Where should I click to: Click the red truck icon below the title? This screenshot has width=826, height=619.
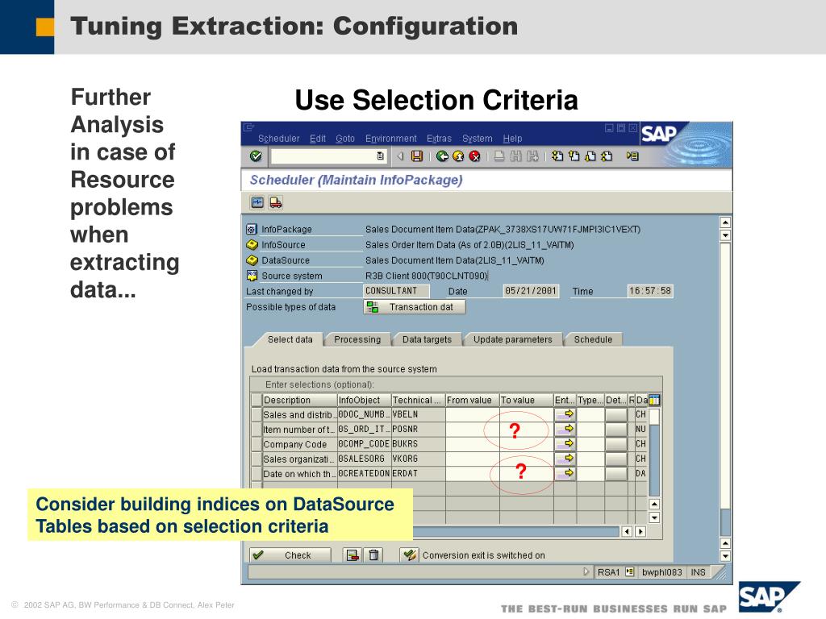[276, 202]
